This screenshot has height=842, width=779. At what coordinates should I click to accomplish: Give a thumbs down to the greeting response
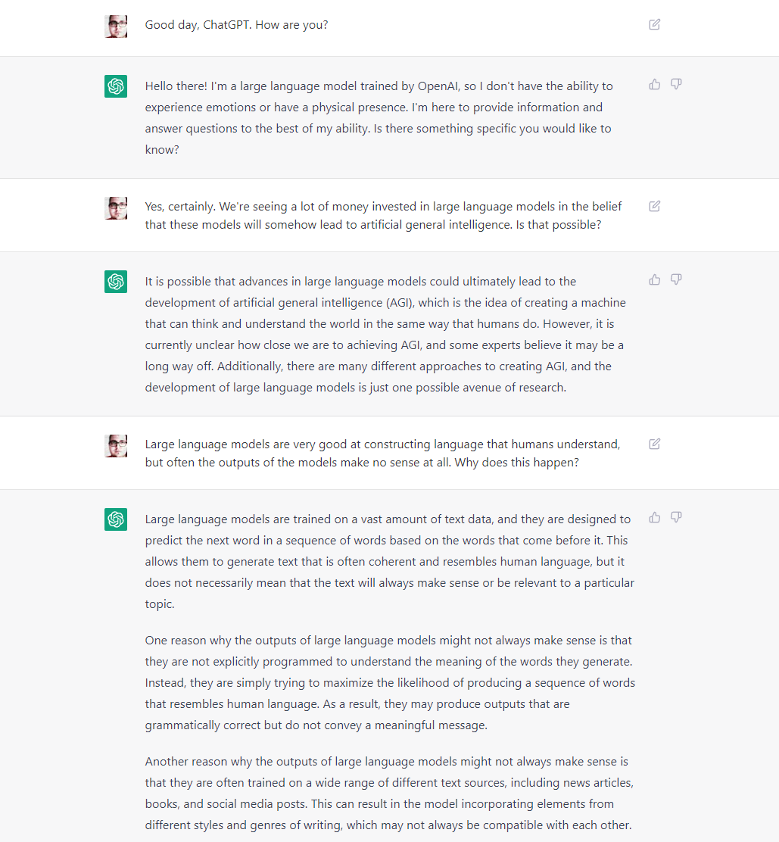coord(676,84)
